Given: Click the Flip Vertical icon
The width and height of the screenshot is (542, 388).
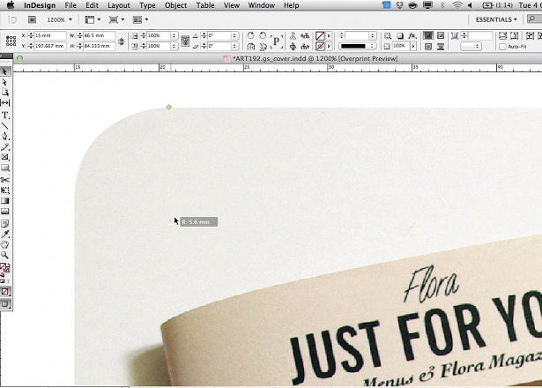Looking at the screenshot, I should (263, 47).
